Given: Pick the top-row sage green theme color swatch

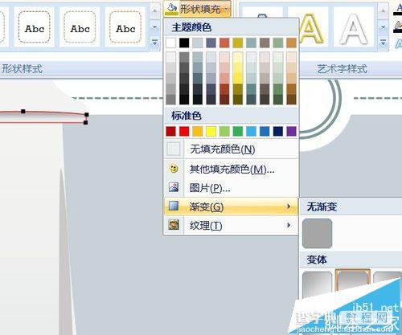Looking at the screenshot, I should coord(278,43).
